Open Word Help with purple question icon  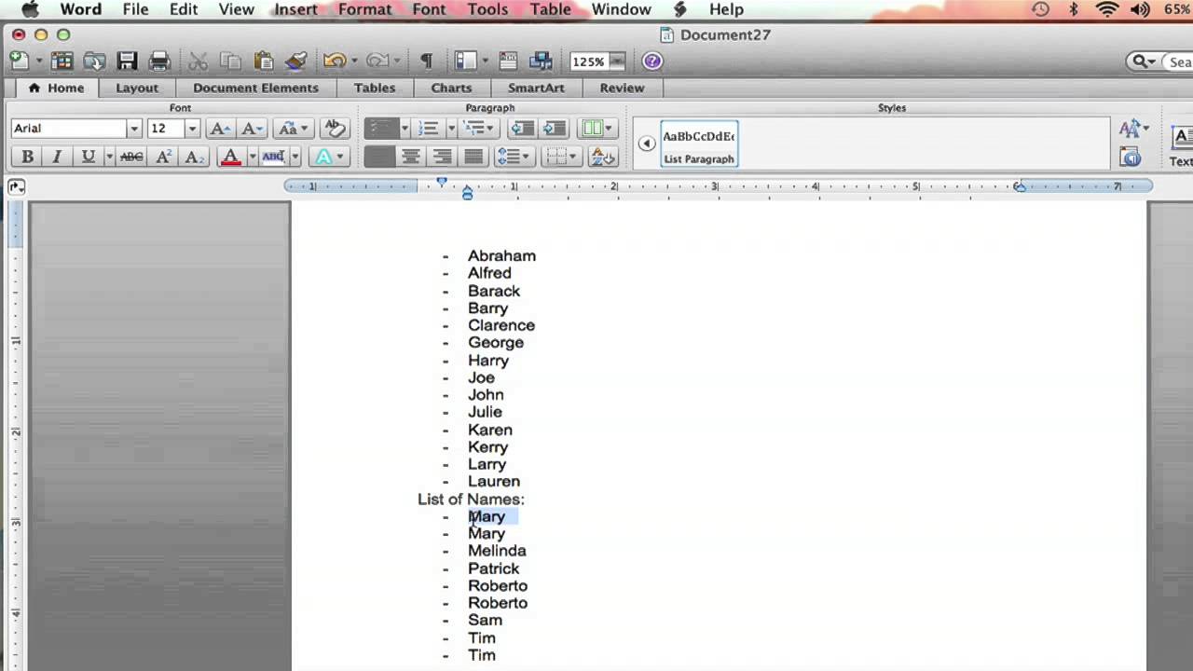(x=652, y=62)
